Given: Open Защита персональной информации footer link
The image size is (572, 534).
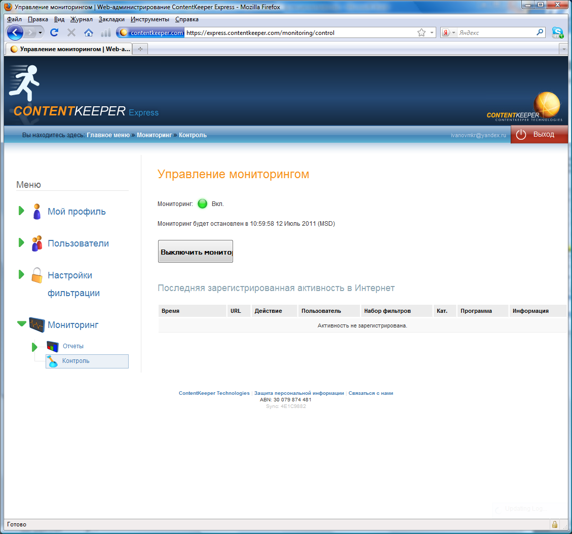Looking at the screenshot, I should (299, 393).
